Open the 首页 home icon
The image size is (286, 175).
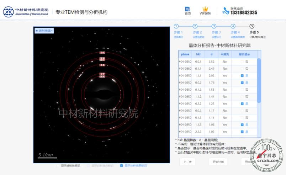pos(187,11)
